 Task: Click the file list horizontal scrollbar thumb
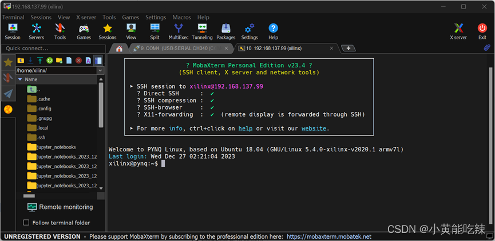point(29,196)
